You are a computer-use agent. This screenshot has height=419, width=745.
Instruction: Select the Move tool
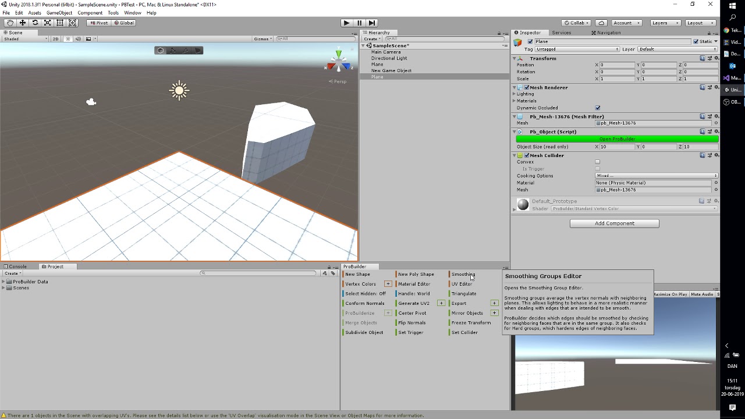coord(22,23)
